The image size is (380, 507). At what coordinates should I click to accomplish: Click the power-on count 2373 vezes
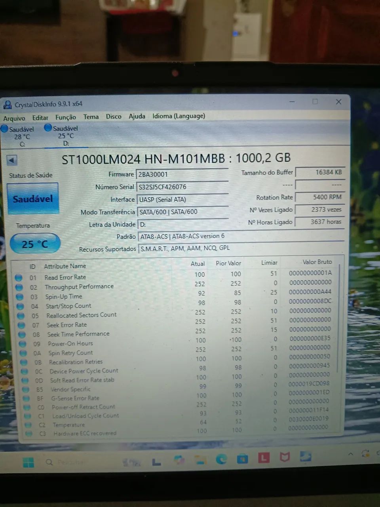pyautogui.click(x=320, y=210)
